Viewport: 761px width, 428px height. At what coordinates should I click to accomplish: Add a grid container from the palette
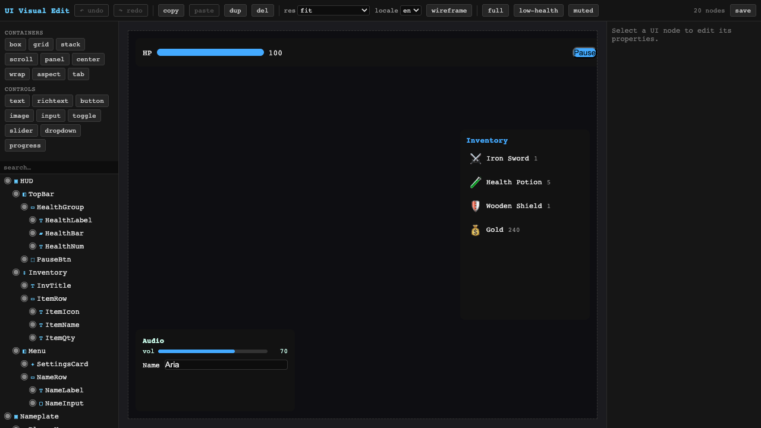point(41,45)
